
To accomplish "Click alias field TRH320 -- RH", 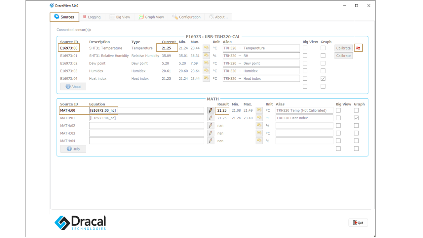I will (261, 56).
